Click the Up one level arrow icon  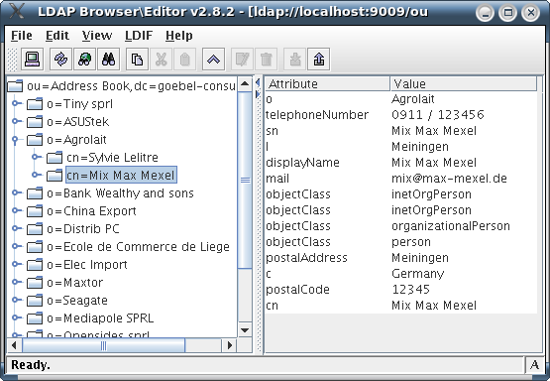coord(213,59)
